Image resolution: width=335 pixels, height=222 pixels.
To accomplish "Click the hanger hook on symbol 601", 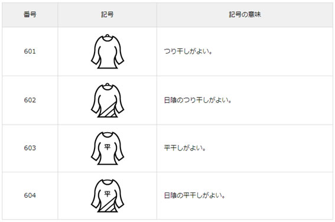I will click(x=108, y=35).
